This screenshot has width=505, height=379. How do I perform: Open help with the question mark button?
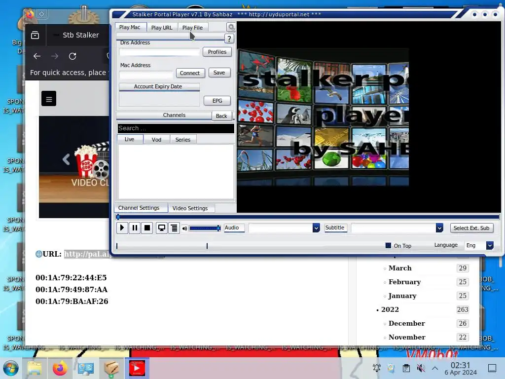[229, 39]
